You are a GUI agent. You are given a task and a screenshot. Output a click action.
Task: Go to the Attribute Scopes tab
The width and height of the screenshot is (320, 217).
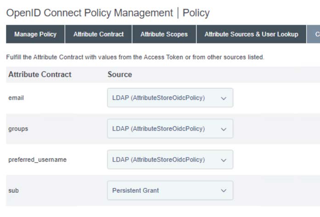point(164,34)
